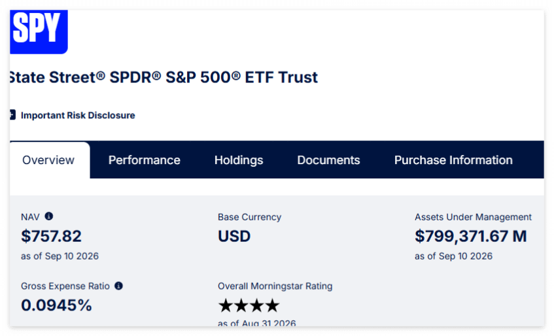Open the Important Risk Disclosure text
This screenshot has width=554, height=336.
coord(78,116)
